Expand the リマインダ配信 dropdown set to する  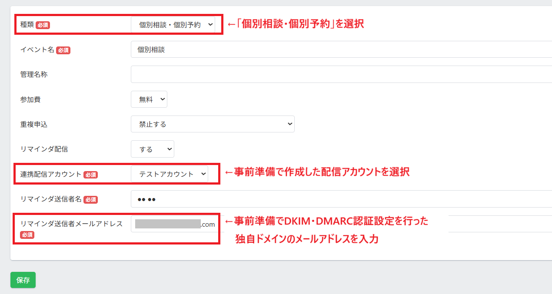152,149
